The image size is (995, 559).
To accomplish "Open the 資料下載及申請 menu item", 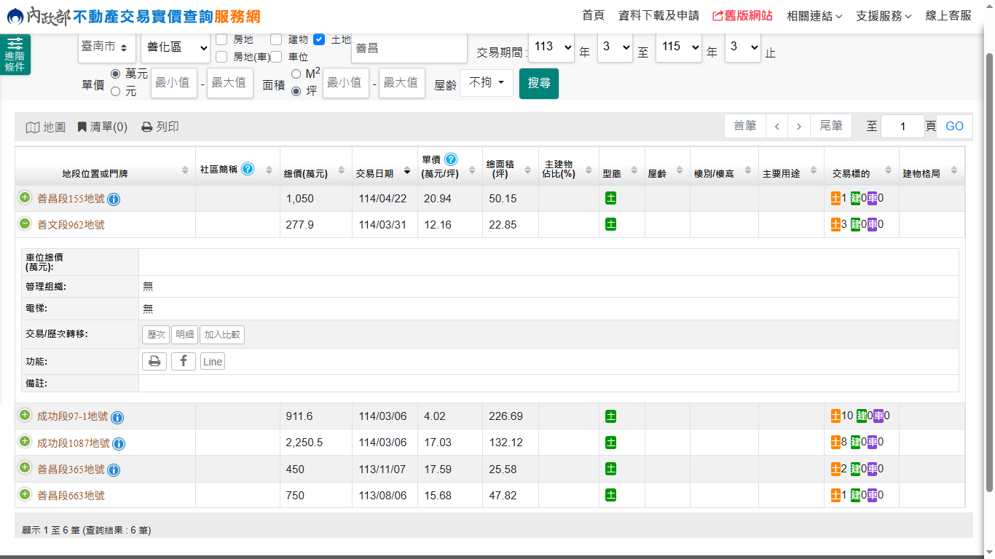I will coord(658,16).
